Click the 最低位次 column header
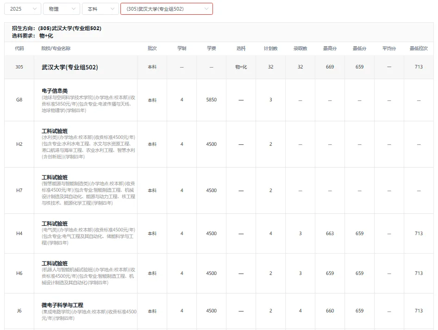438x330 pixels. [x=419, y=48]
